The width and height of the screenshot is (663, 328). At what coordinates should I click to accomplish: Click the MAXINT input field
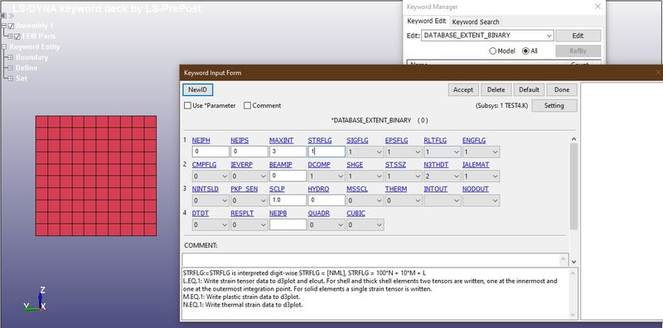[288, 152]
